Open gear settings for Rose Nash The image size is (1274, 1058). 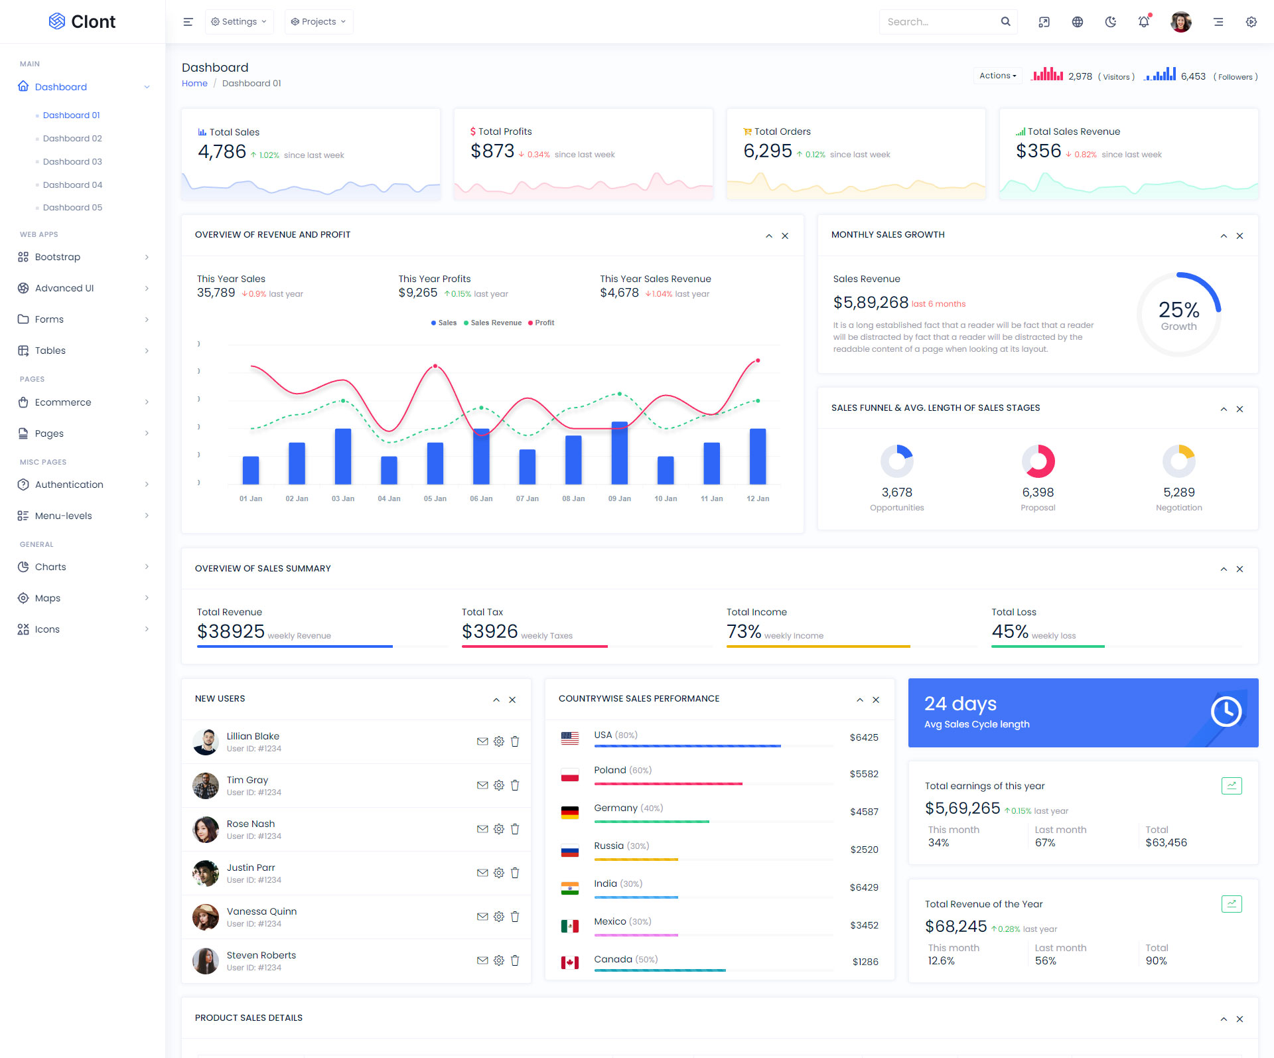499,829
